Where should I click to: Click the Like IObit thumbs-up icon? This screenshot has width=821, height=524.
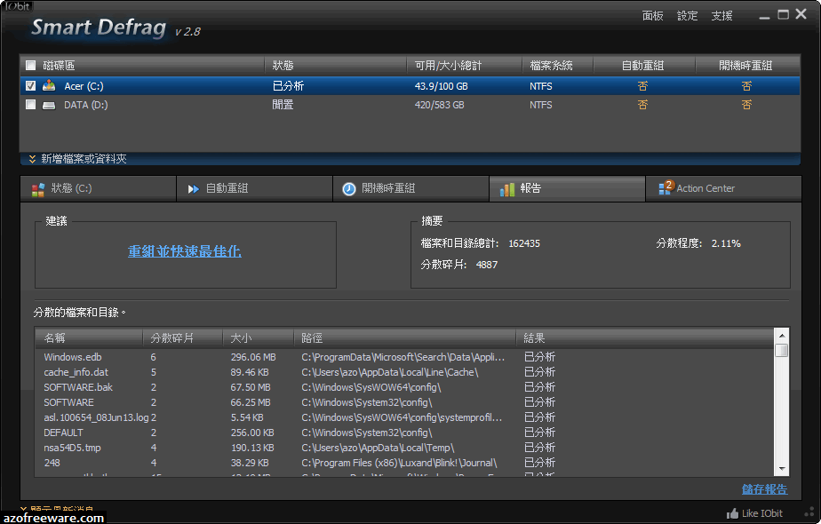pos(732,513)
